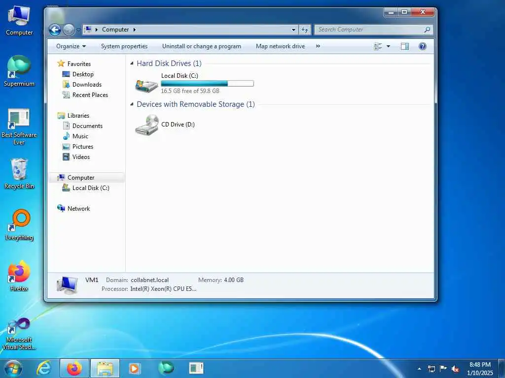
Task: Open the Windows Start menu
Action: pos(13,368)
